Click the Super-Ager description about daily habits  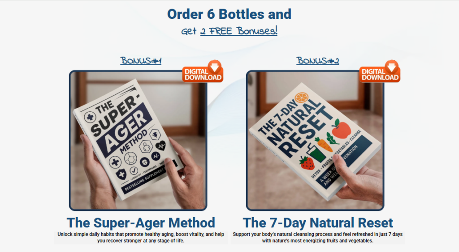tap(141, 237)
